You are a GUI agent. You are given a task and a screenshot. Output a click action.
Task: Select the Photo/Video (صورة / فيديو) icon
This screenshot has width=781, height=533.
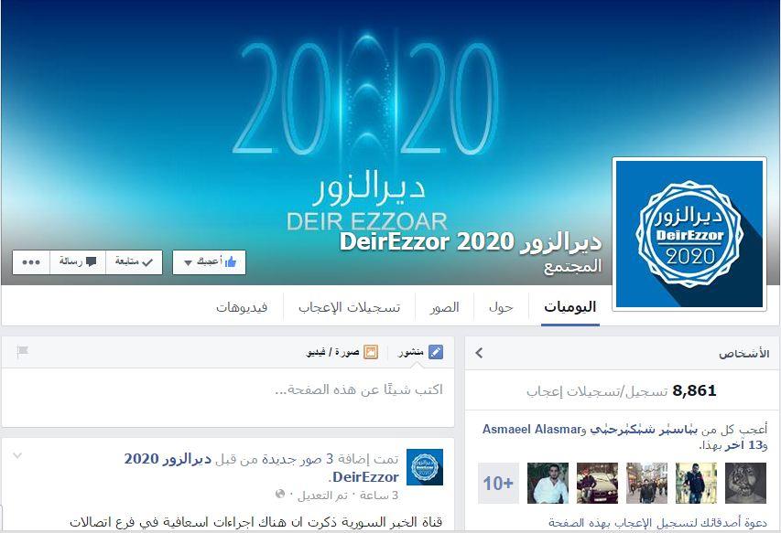(371, 352)
